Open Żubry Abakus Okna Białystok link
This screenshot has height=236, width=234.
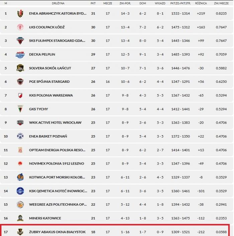(x=57, y=232)
